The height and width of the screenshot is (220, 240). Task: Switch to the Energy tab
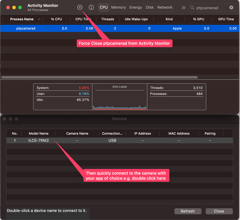(x=136, y=8)
